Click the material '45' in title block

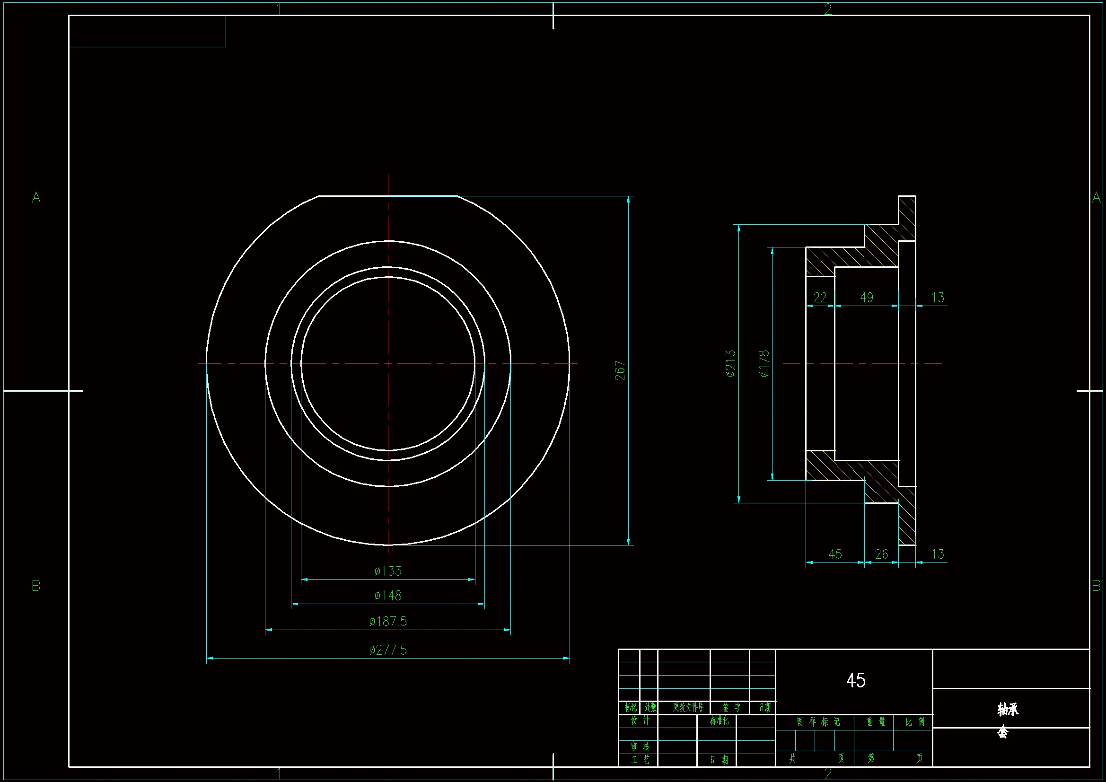pos(855,680)
